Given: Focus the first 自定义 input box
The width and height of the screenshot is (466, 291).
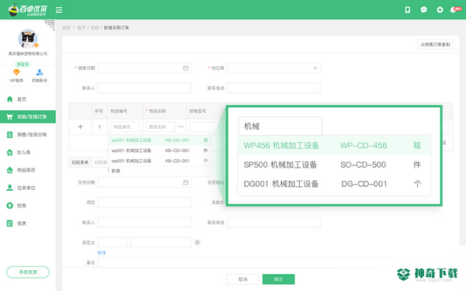Looking at the screenshot, I should pyautogui.click(x=113, y=243).
